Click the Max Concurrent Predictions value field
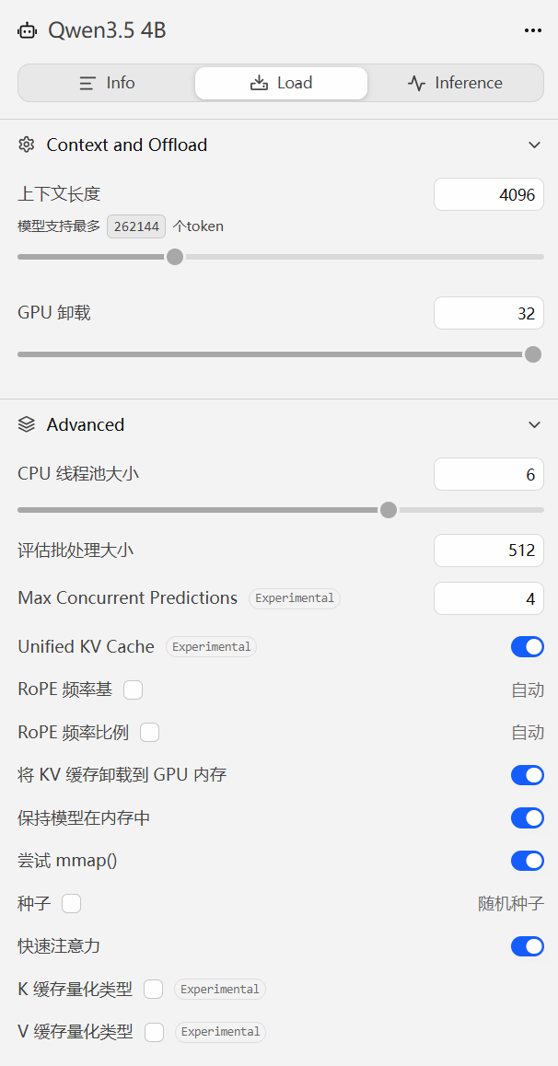The height and width of the screenshot is (1066, 558). 489,598
